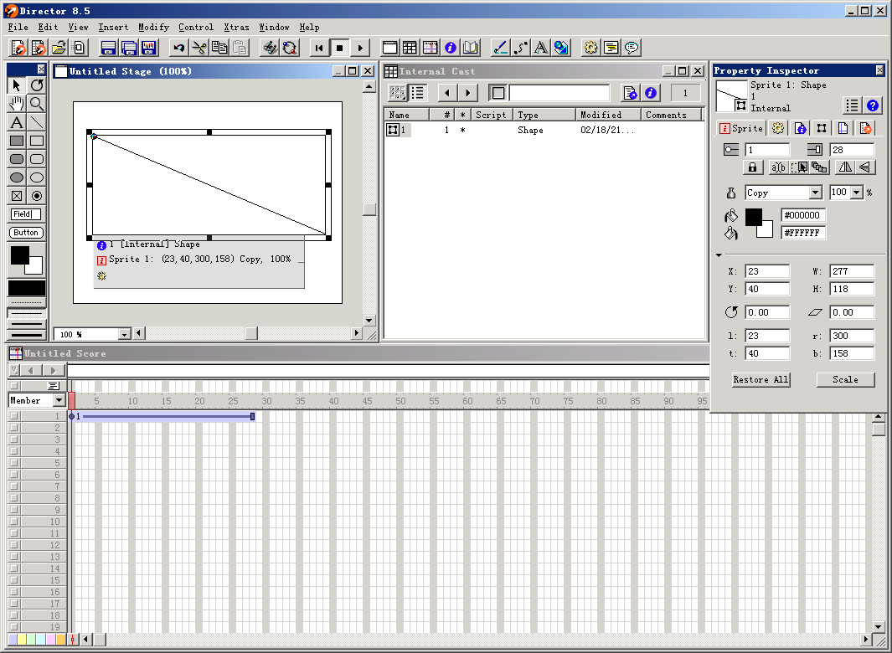Select the Arrow tool in tool palette
This screenshot has width=892, height=653.
tap(17, 85)
